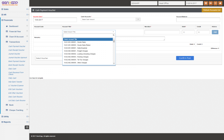Image resolution: width=224 pixels, height=140 pixels.
Task: Click the GenXApp logo
Action: pyautogui.click(x=10, y=3)
